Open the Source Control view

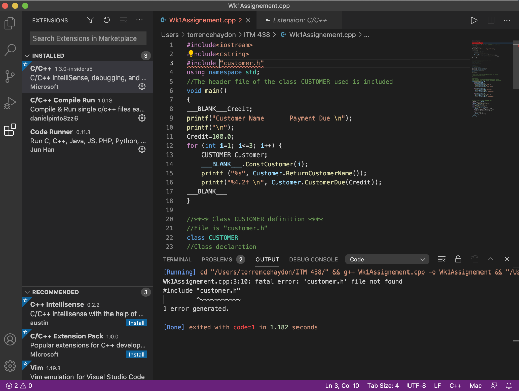(x=10, y=76)
